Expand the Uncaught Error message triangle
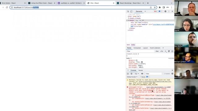 [x=129, y=87]
